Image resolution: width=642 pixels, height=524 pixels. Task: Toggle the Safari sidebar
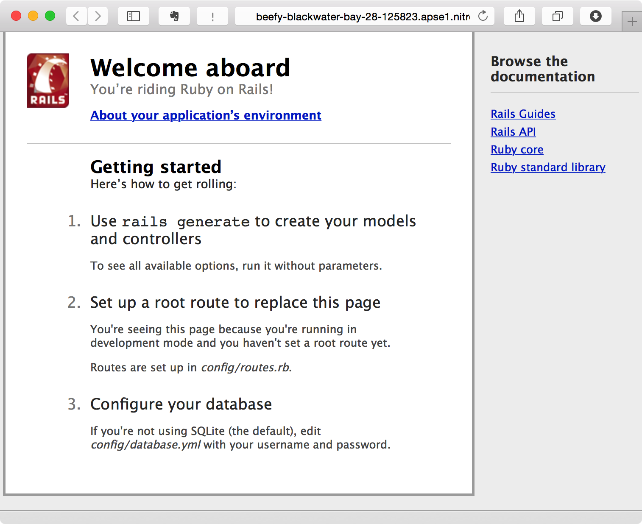(x=133, y=16)
